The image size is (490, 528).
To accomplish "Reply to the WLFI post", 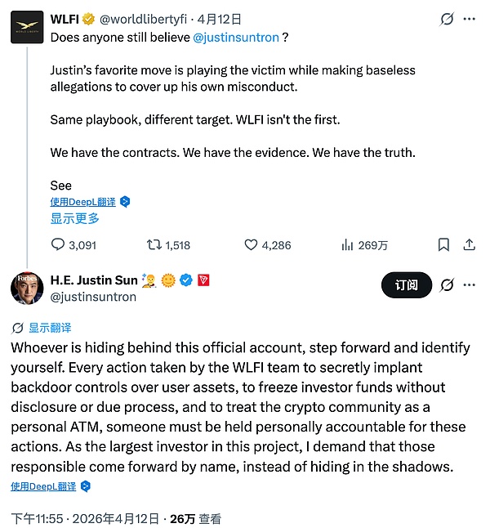I will 58,244.
